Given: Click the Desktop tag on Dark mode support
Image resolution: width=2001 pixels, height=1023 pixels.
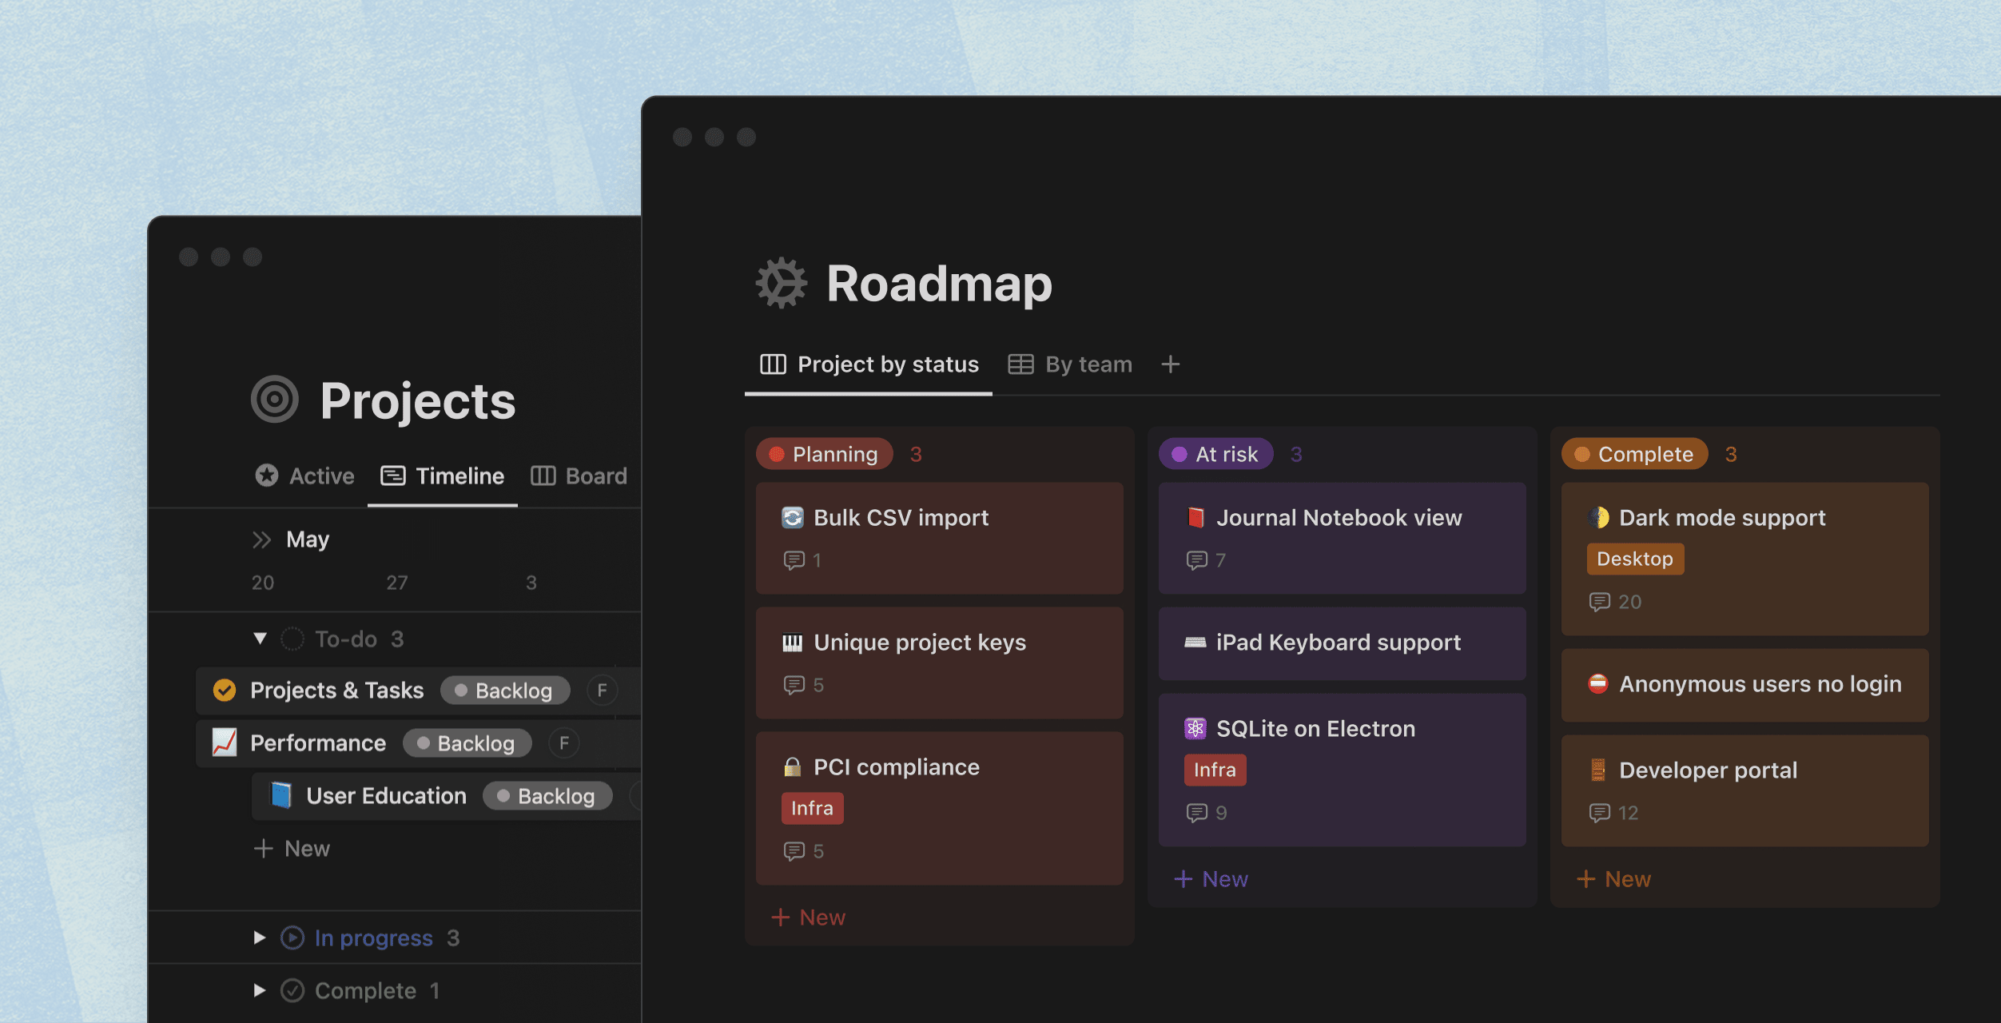Looking at the screenshot, I should [1634, 559].
